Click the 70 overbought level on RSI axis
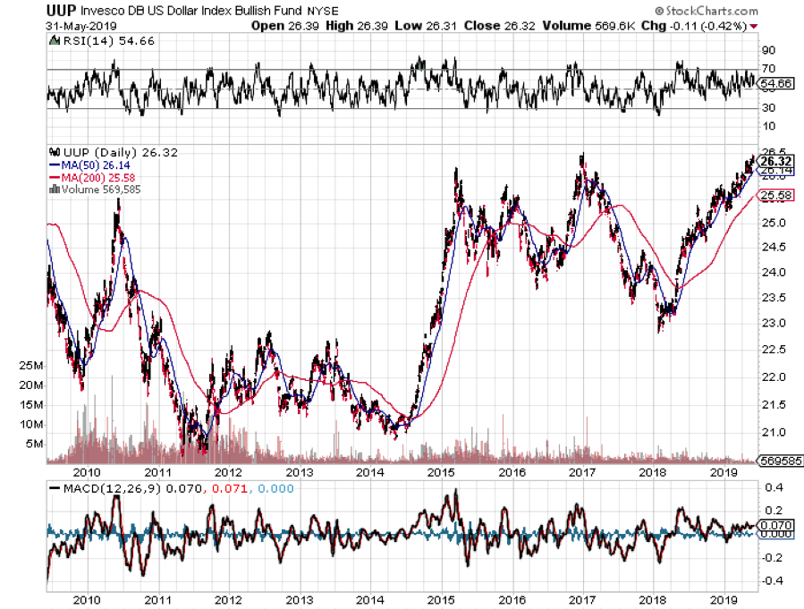 767,69
